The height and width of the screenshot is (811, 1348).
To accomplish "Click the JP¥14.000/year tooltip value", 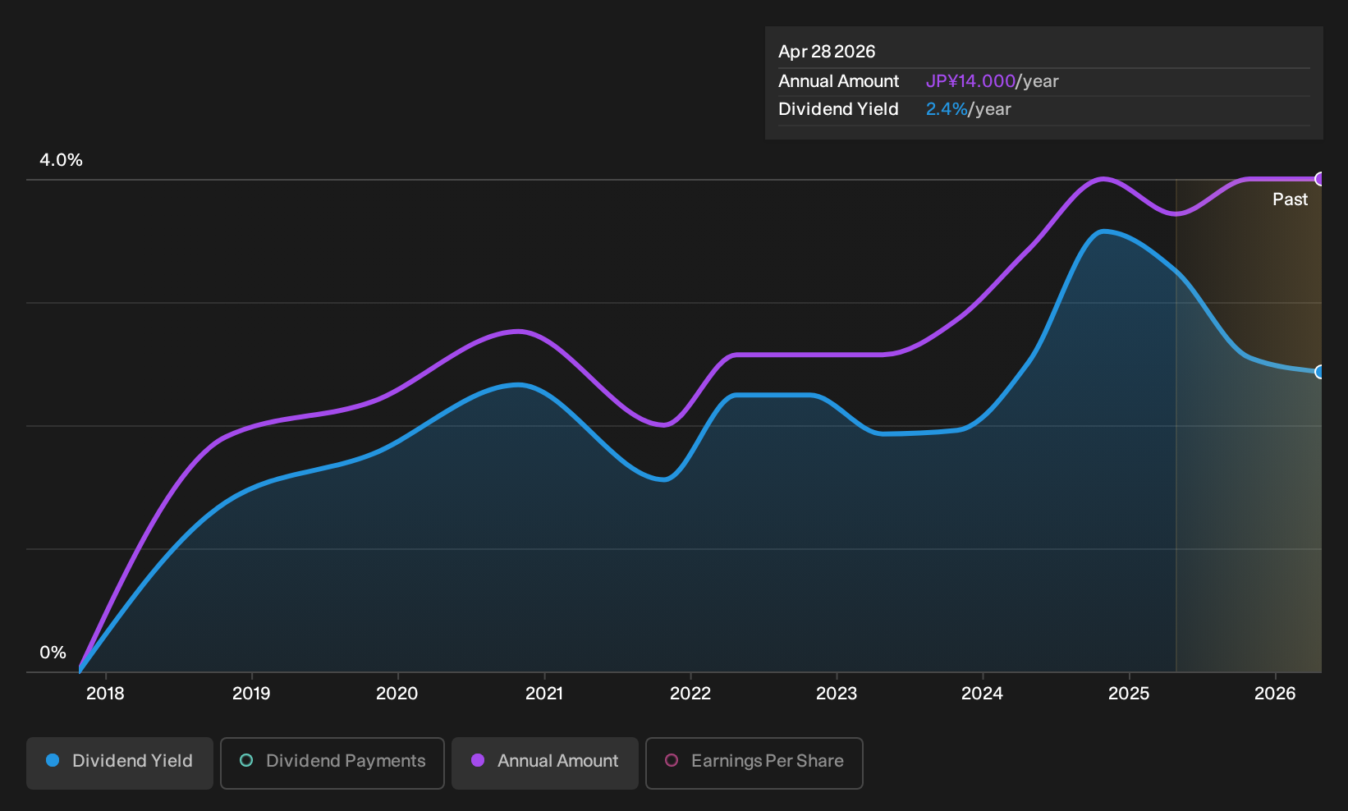I will pos(992,81).
